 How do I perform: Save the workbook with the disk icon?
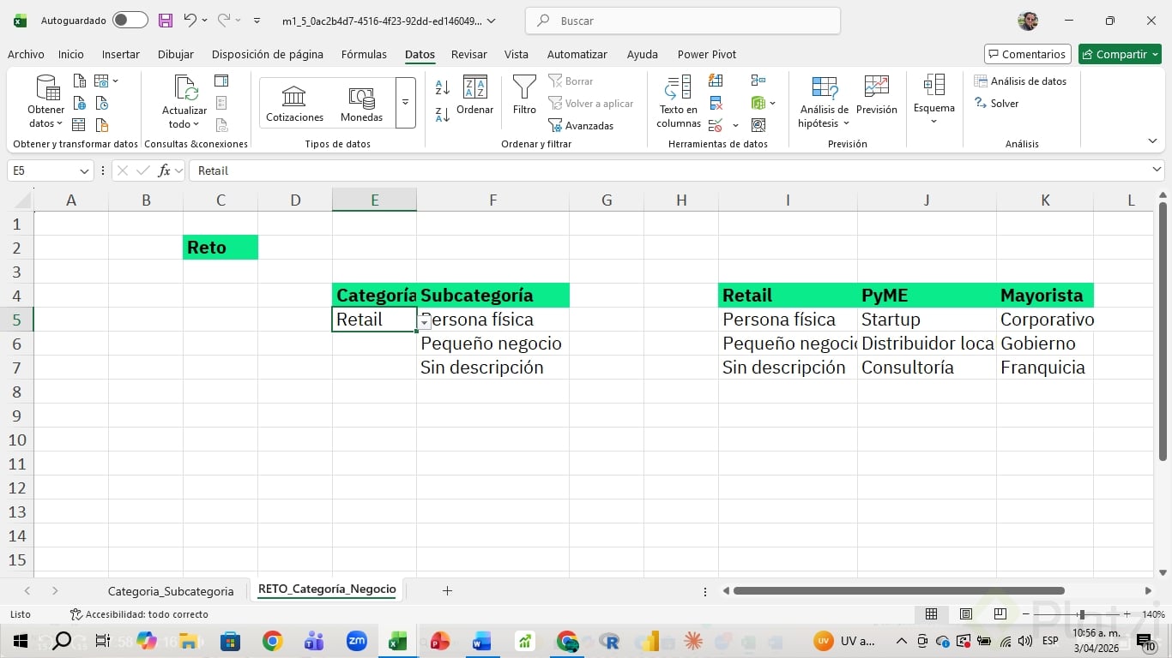tap(166, 21)
